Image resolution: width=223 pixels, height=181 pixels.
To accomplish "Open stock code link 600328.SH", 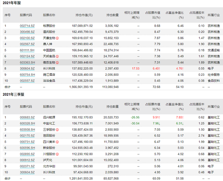I will coord(27,123).
